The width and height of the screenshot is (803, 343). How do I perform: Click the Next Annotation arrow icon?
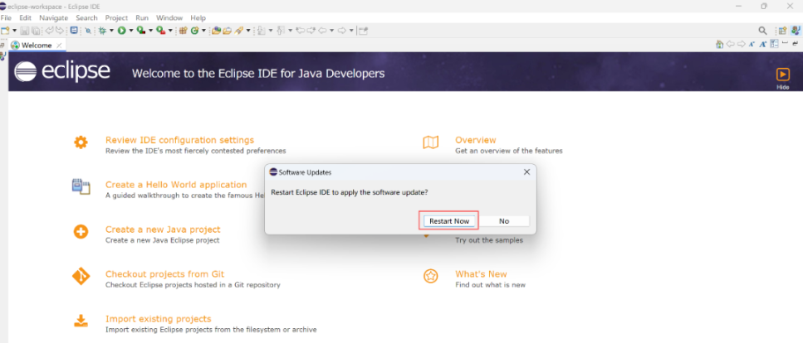[261, 31]
